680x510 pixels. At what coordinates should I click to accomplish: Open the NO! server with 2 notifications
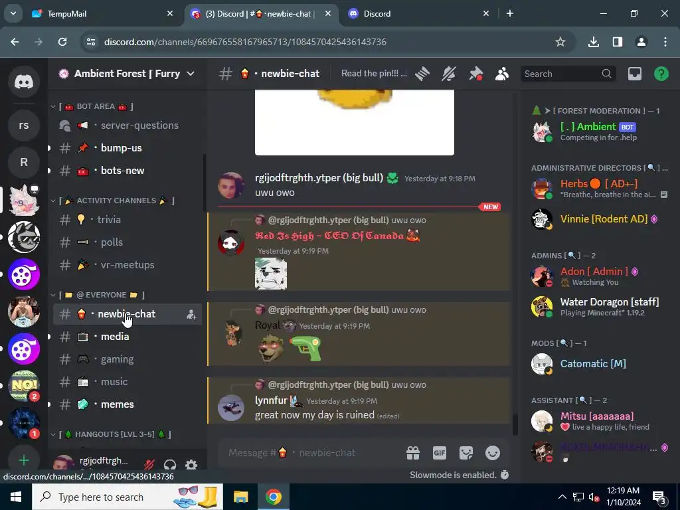tap(24, 386)
